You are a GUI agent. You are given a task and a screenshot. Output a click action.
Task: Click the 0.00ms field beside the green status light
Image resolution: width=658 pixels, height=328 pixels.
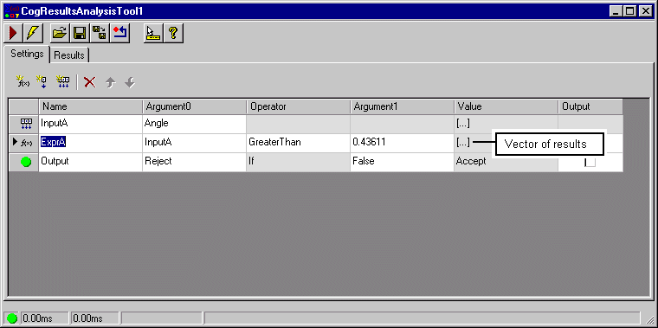click(44, 318)
